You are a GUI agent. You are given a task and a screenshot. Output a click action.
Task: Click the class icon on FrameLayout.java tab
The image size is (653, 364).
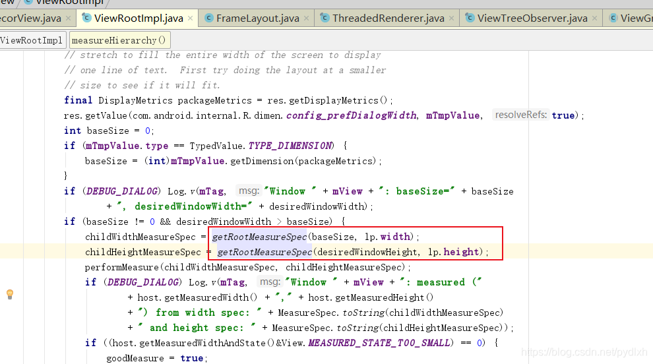(208, 18)
